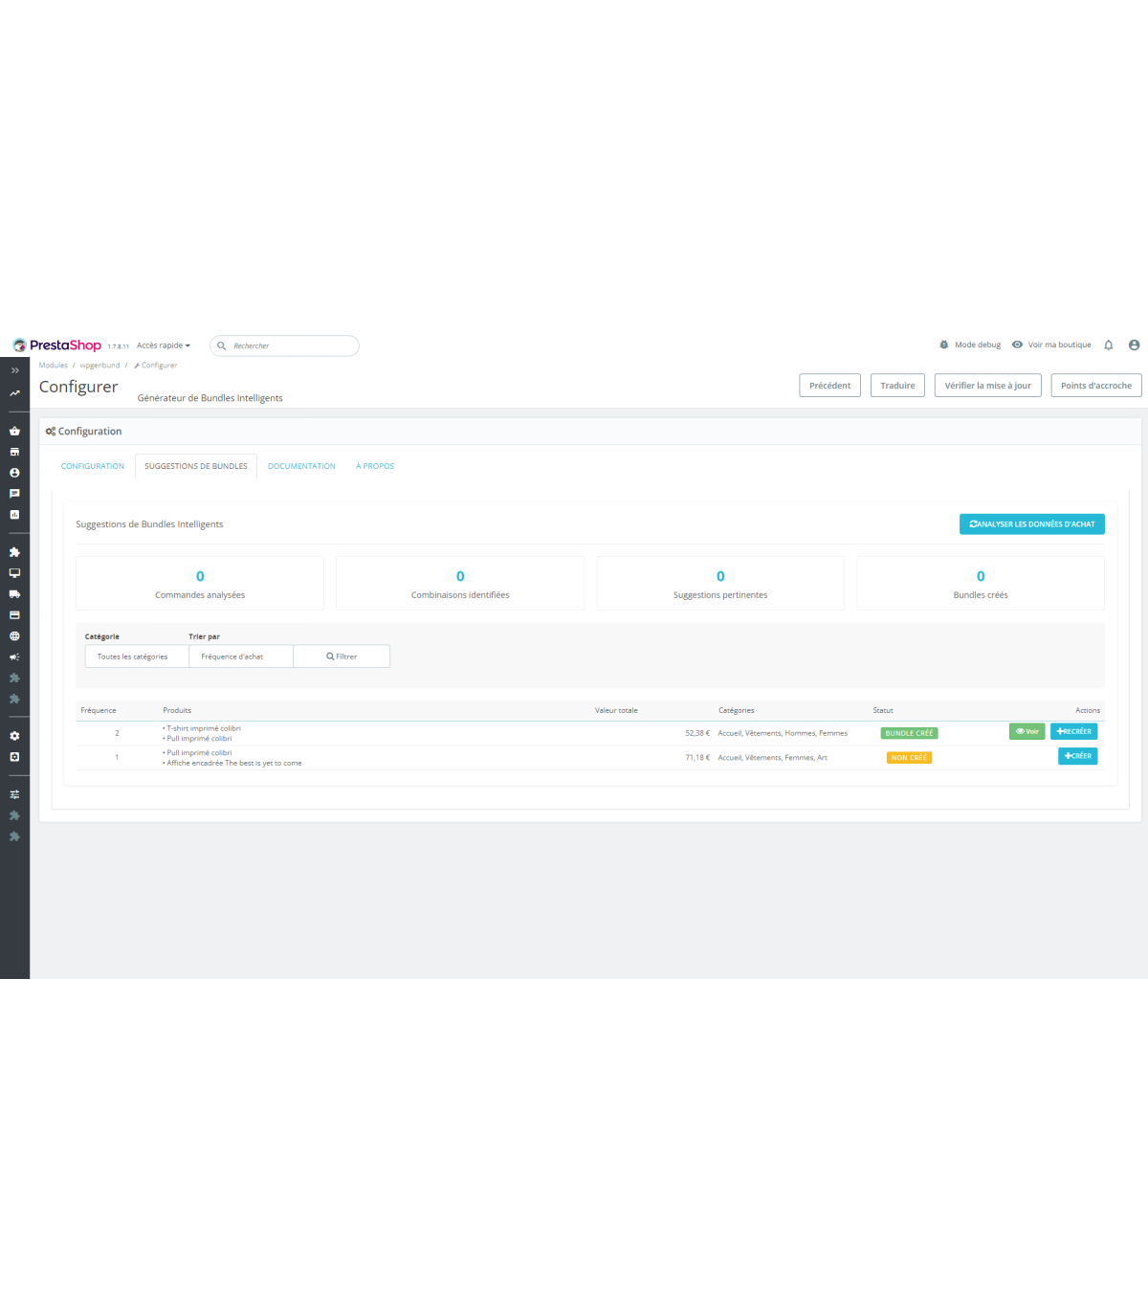The width and height of the screenshot is (1148, 1313).
Task: Switch to the Documentation tab
Action: [301, 466]
